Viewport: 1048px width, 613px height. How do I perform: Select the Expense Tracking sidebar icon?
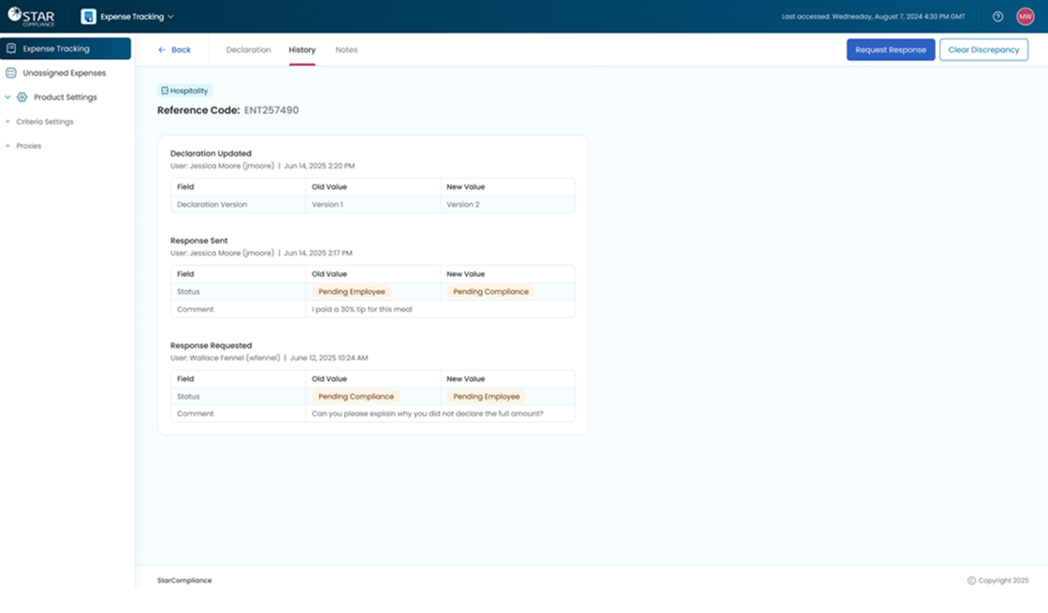click(12, 48)
